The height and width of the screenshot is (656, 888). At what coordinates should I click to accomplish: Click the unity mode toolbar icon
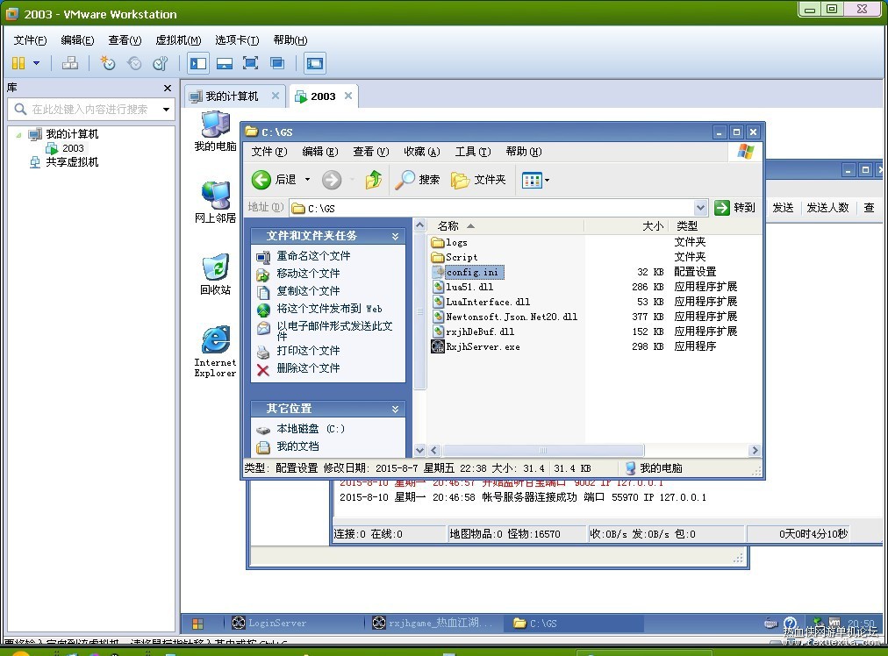(277, 63)
